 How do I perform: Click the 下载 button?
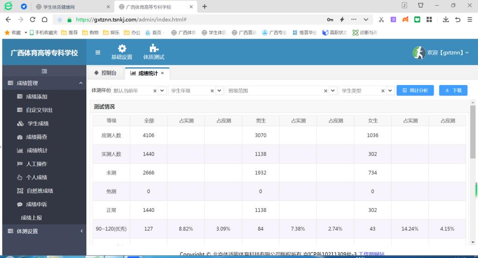453,91
